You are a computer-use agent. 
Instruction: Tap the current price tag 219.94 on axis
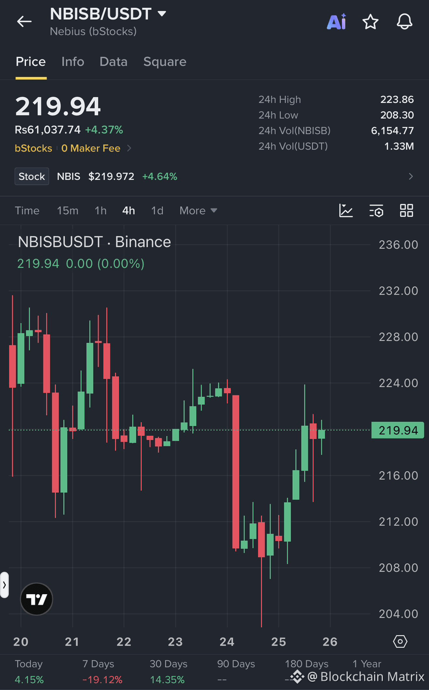tap(398, 430)
